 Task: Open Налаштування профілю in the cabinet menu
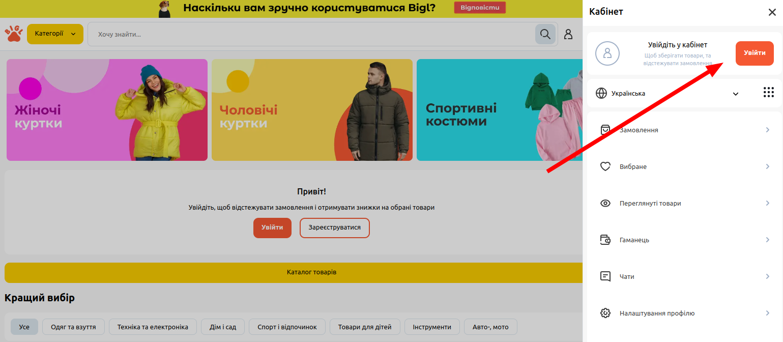pos(685,313)
